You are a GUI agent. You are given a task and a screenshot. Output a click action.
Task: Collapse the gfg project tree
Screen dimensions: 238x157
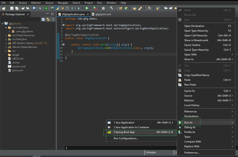click(x=2, y=23)
